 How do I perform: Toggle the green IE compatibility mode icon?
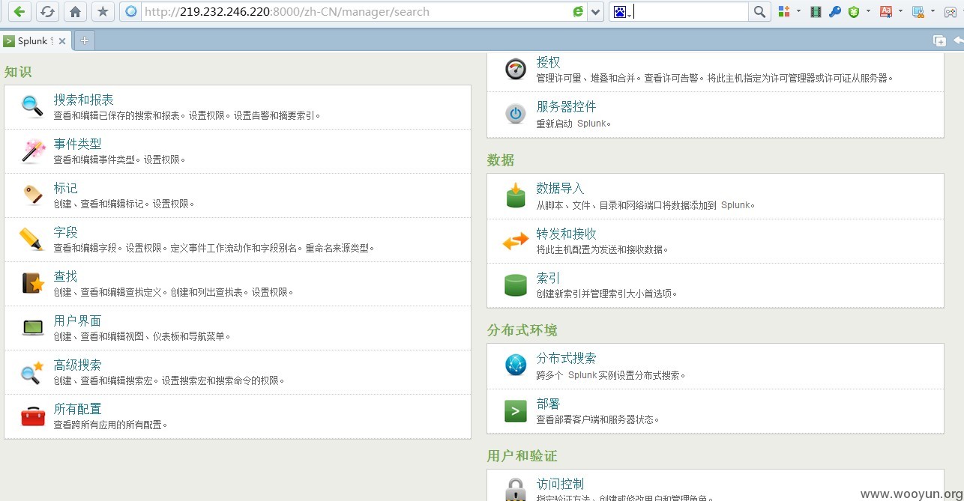pos(578,11)
